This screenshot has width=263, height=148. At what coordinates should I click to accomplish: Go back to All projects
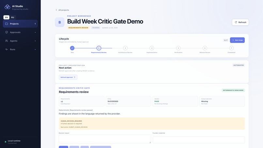62,10
